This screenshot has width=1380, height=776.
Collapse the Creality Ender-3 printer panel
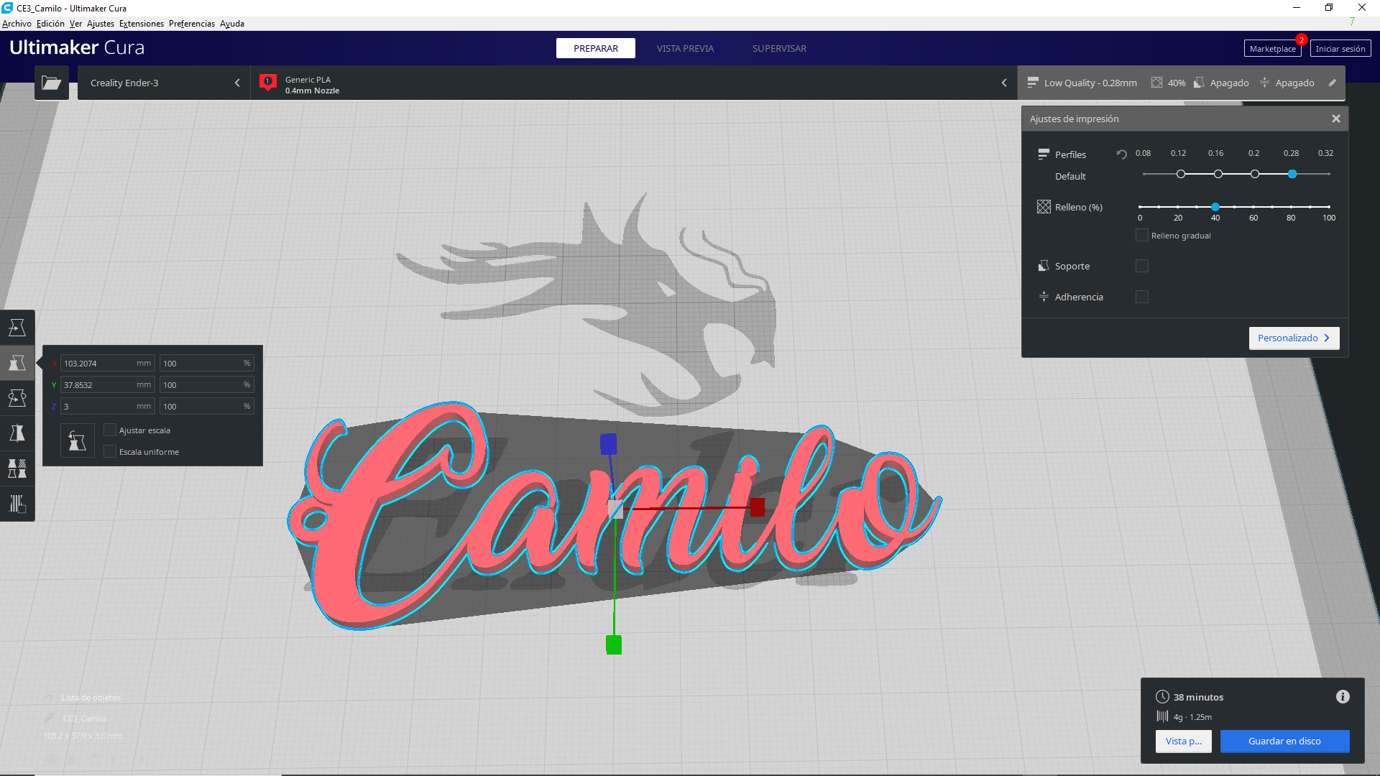point(237,83)
